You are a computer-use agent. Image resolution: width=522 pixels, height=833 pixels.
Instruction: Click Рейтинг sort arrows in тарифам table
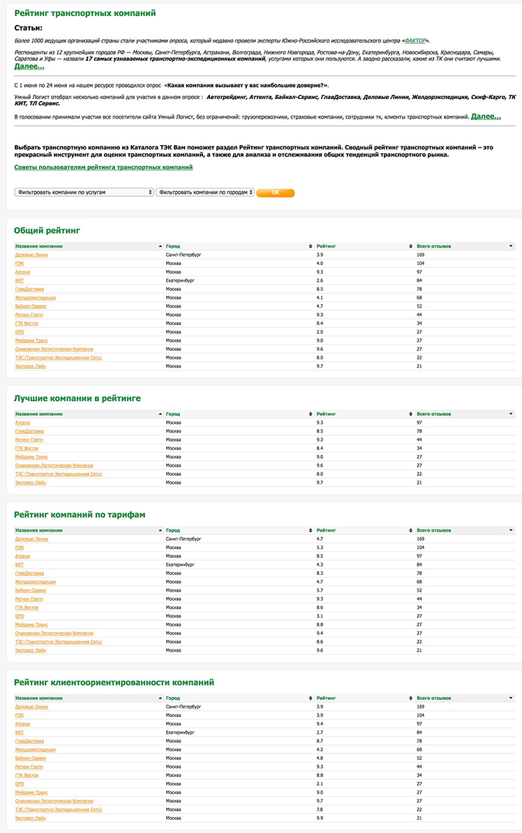coord(410,530)
